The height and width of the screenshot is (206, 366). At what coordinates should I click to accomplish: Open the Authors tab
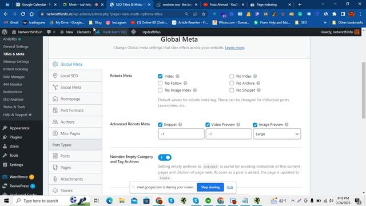point(75,122)
